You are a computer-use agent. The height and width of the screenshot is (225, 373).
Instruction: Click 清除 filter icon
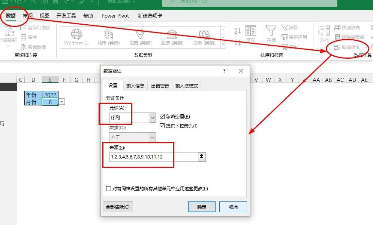(290, 28)
